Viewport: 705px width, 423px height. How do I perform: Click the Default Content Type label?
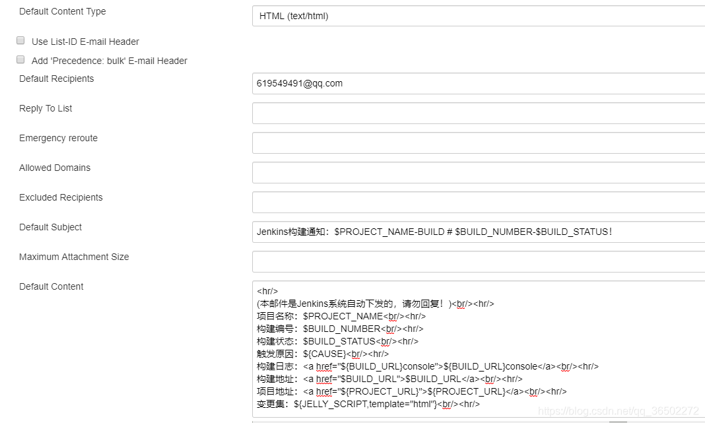(x=63, y=12)
